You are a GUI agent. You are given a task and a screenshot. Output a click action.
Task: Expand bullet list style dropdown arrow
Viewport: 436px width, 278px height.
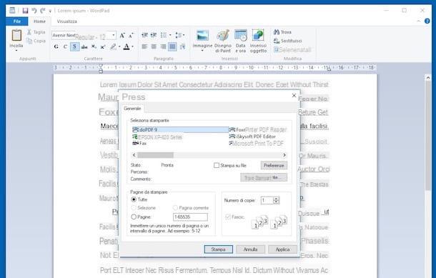tap(170, 35)
